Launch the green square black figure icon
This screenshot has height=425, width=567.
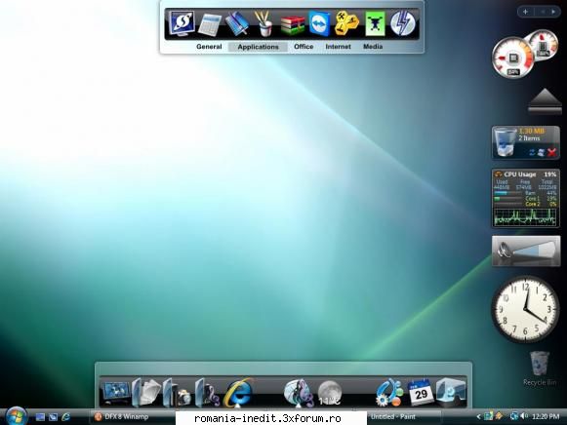point(375,23)
